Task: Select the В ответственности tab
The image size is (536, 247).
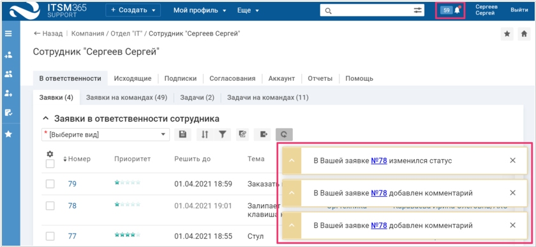Action: (x=70, y=78)
